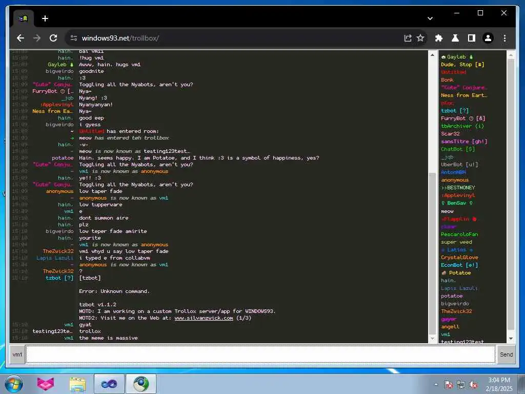Switch to the browser taskbar button
Screen dimensions: 525x394
coord(140,384)
